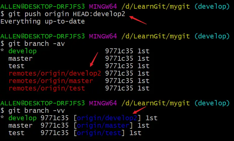
Task: Select hash 9771c35 on remotes/origin/master row
Action: pos(119,81)
